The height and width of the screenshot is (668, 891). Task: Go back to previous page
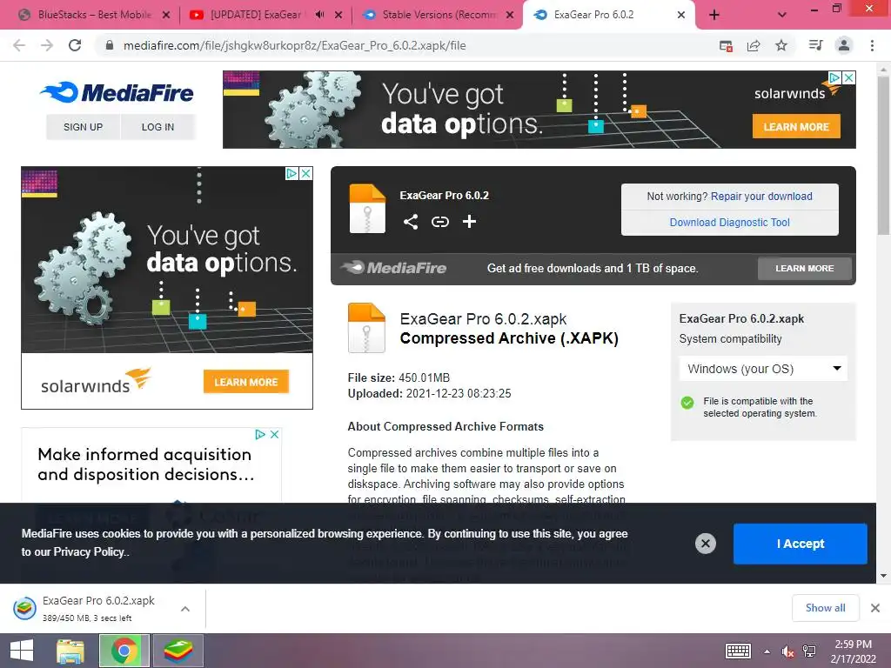tap(19, 45)
